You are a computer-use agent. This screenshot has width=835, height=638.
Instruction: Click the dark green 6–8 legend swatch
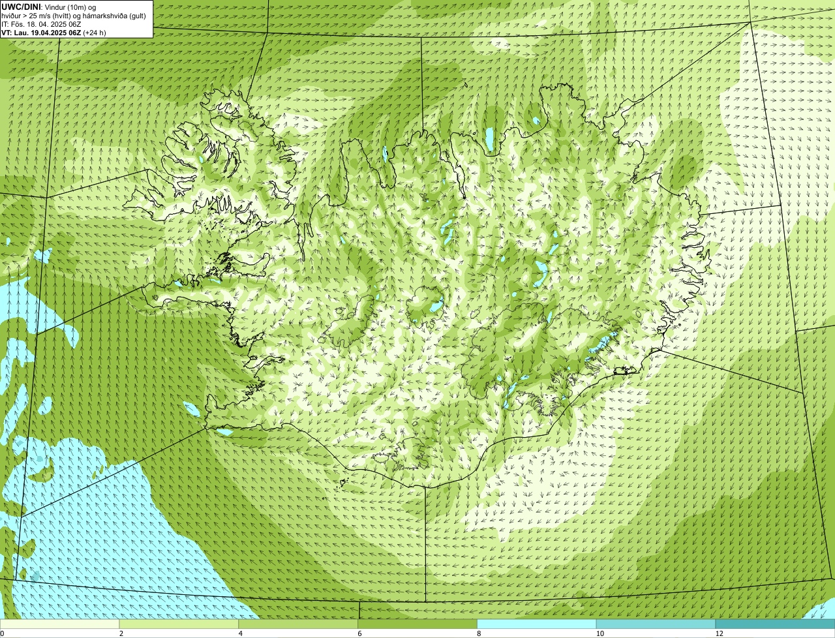[417, 624]
